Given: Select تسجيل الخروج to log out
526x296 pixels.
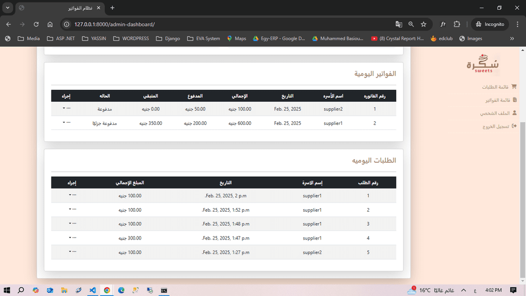Looking at the screenshot, I should (x=496, y=126).
